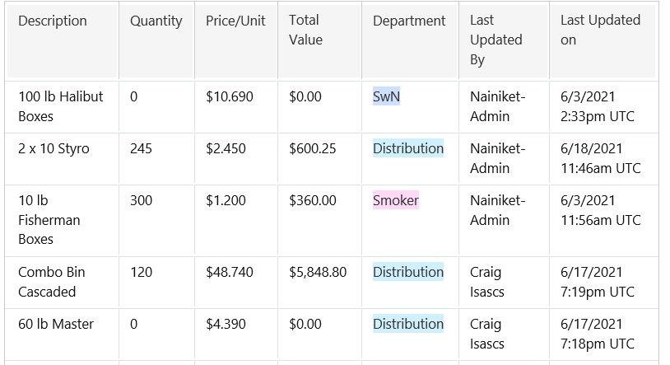Click the SwN department tag
The image size is (670, 365).
tap(386, 97)
